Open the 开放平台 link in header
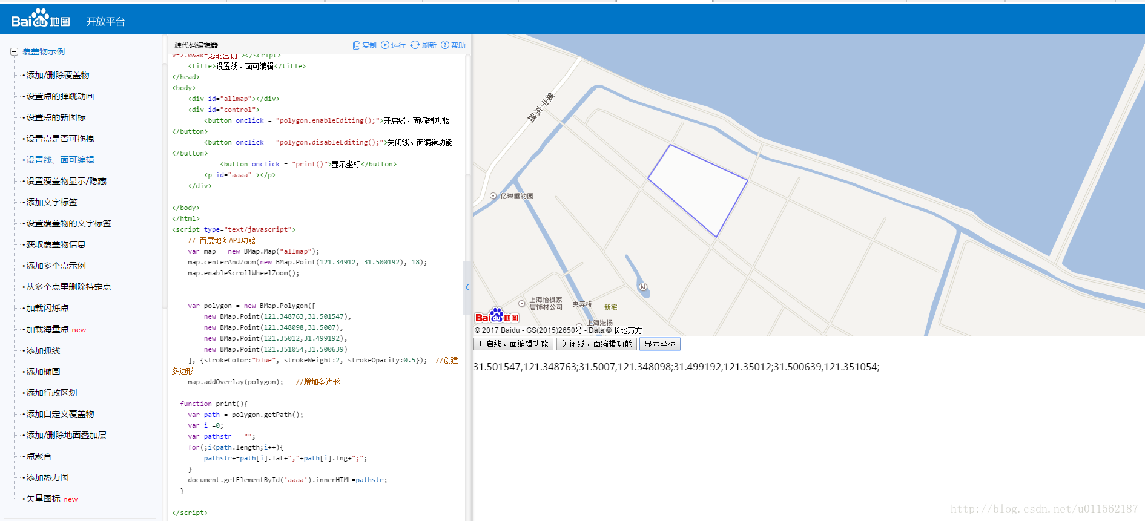 click(x=105, y=22)
